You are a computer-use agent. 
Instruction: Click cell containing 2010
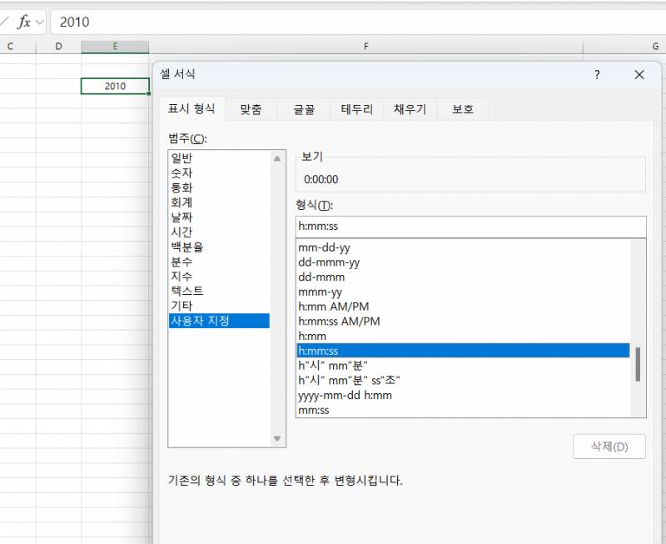click(x=115, y=86)
